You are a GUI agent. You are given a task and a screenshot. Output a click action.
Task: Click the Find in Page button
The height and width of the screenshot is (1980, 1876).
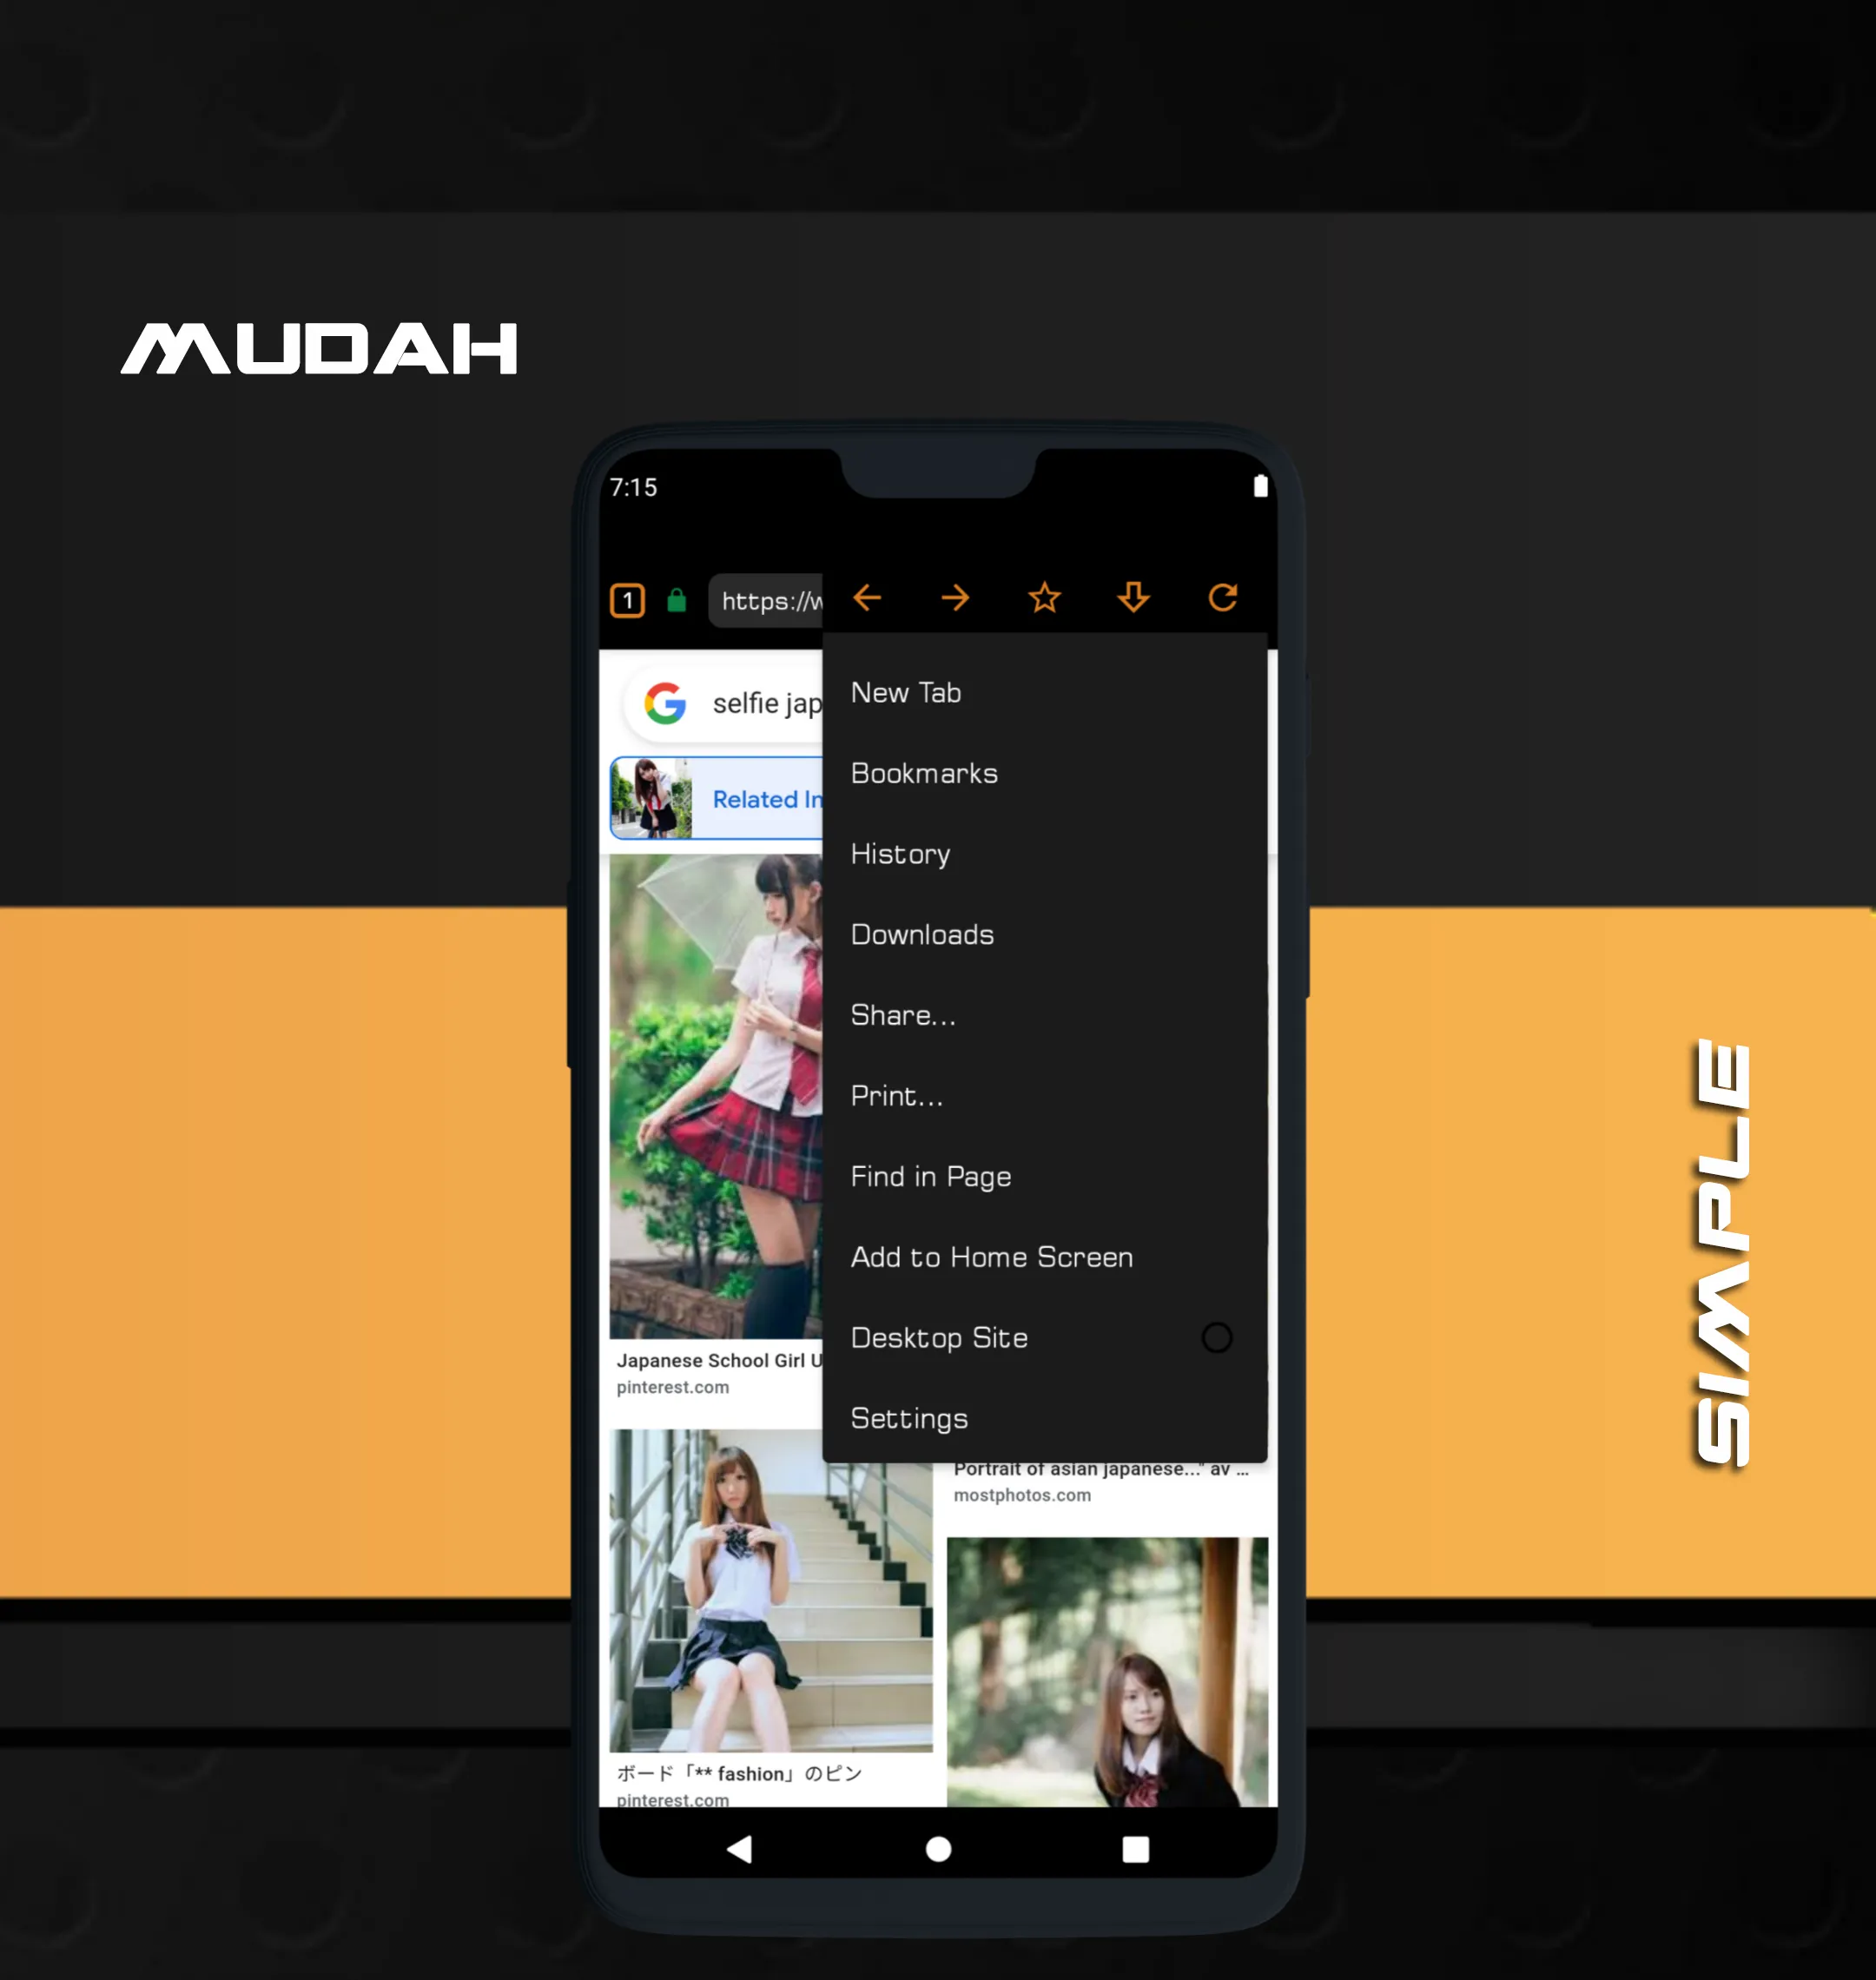point(928,1176)
